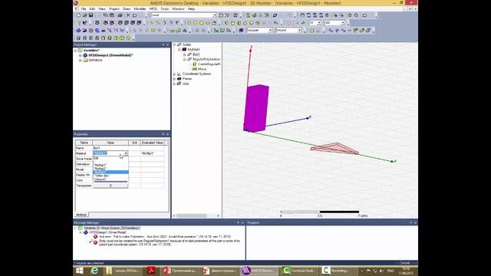Click the Value column header in Properties

pos(110,143)
